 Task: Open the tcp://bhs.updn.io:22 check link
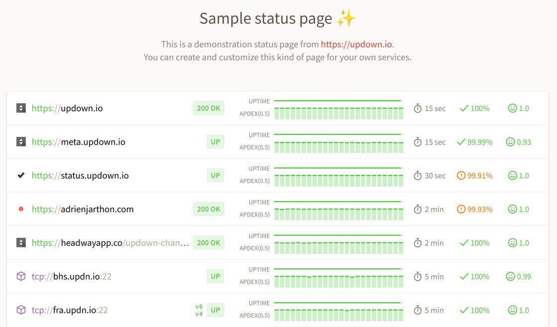click(72, 276)
